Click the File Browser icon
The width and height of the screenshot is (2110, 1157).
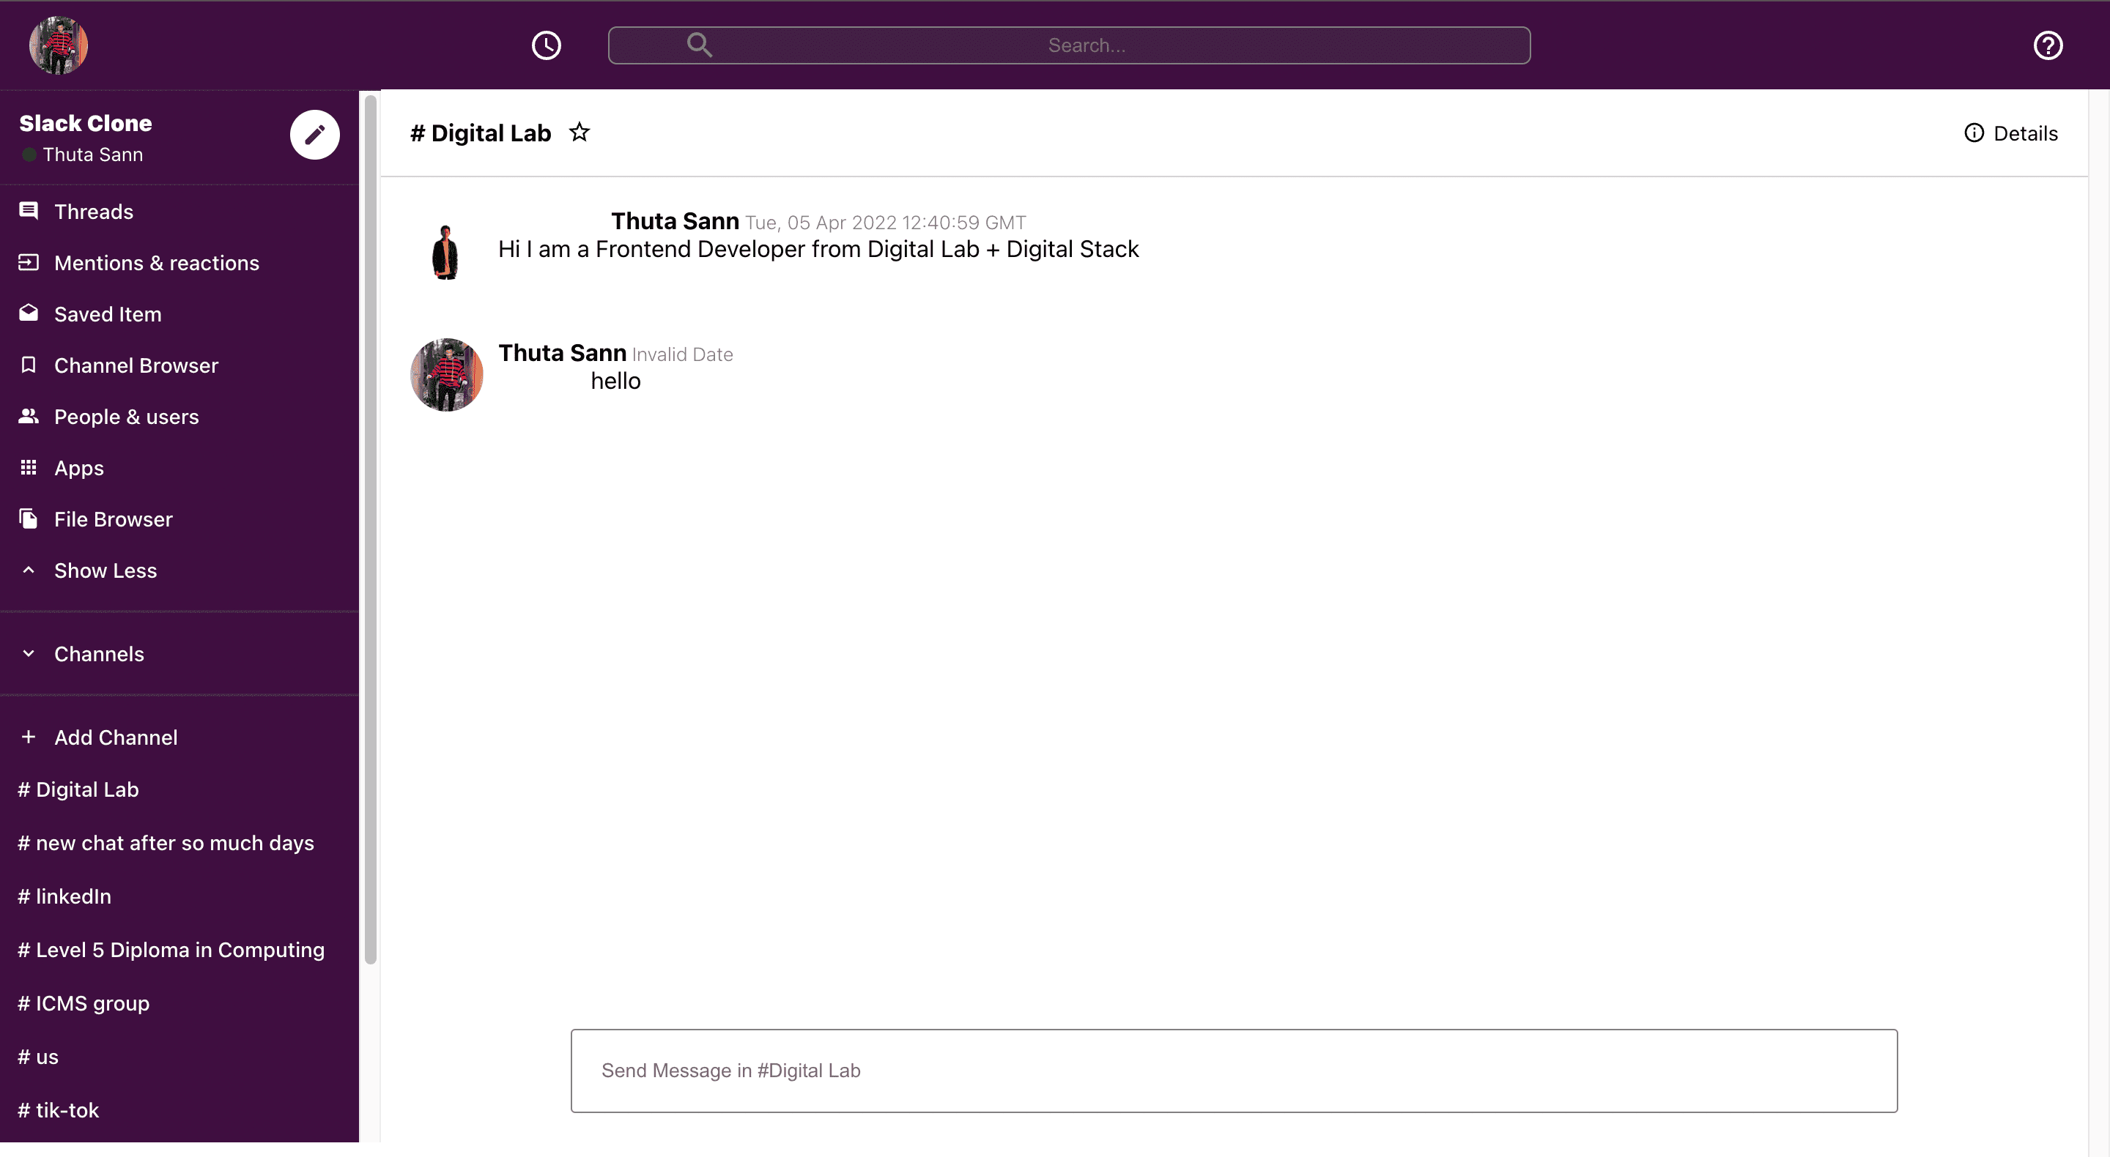coord(29,517)
